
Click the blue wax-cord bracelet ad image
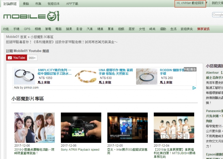pos(146,77)
